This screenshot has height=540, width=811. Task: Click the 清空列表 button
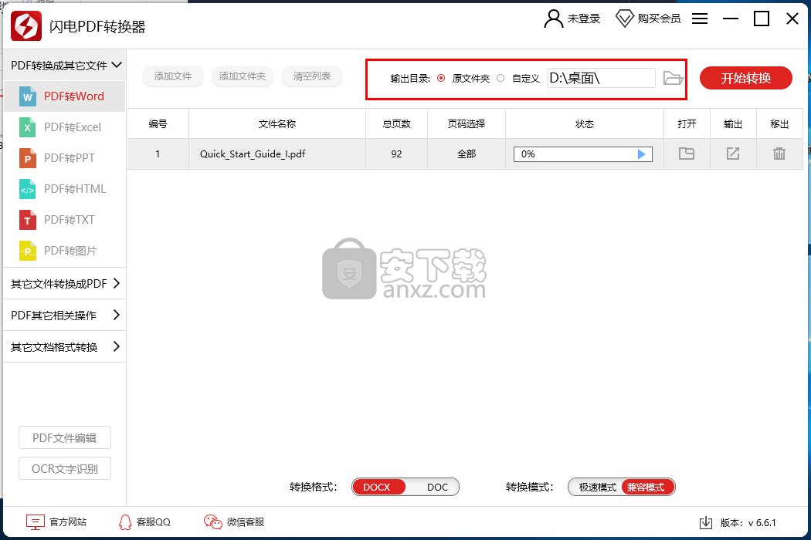(x=312, y=76)
